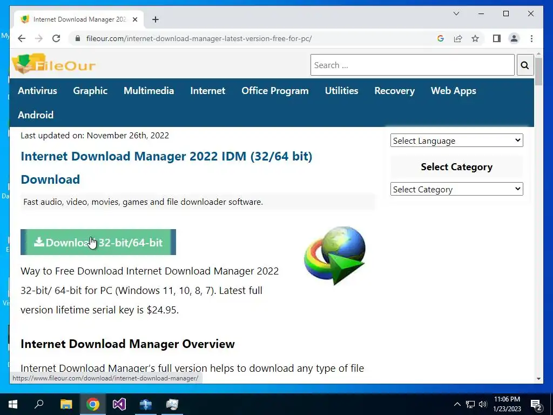Click the scrollbar down arrow

point(538,379)
